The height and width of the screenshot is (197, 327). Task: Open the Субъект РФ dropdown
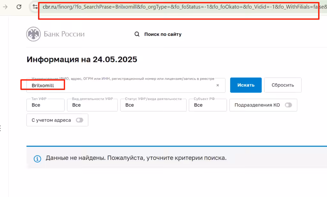pyautogui.click(x=208, y=105)
